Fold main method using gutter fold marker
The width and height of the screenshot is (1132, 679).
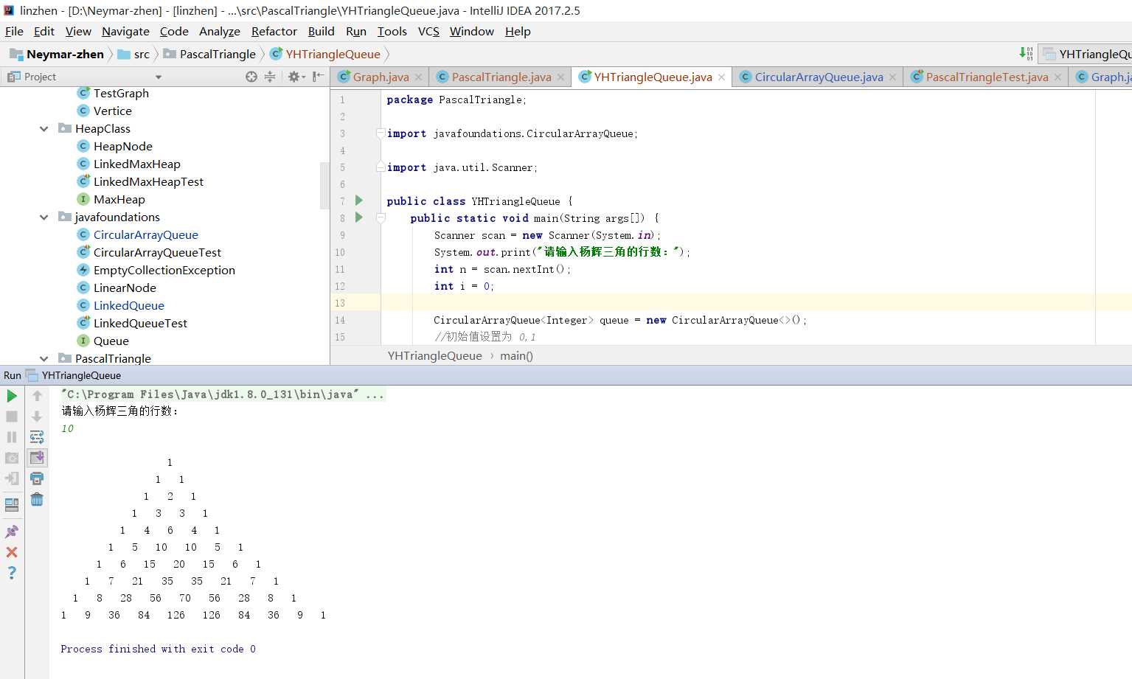[x=381, y=218]
